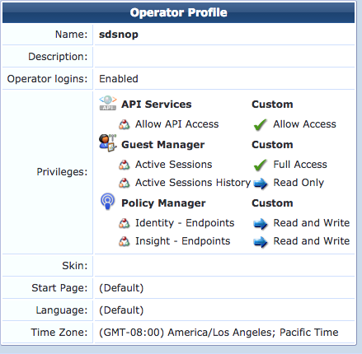Viewport: 362px width, 354px height.
Task: Click the Allow Access value text
Action: click(x=304, y=124)
